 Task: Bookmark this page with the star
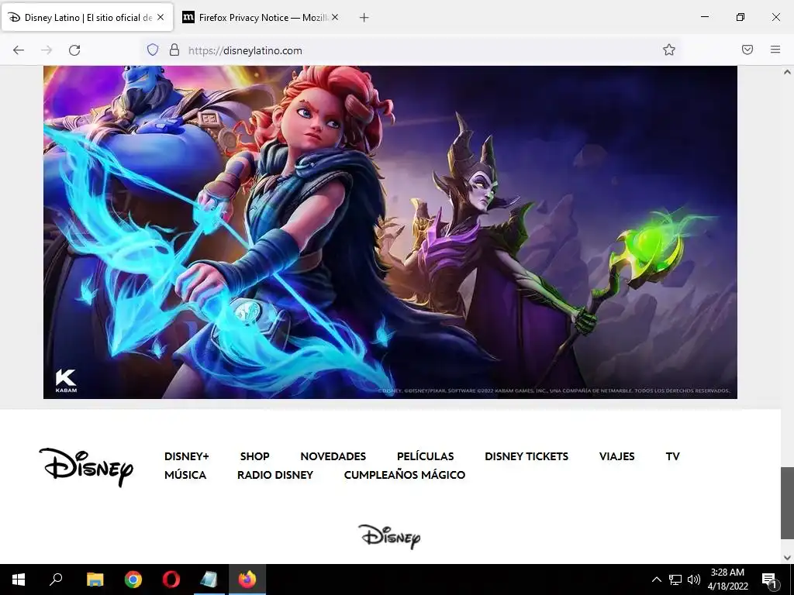coord(669,50)
